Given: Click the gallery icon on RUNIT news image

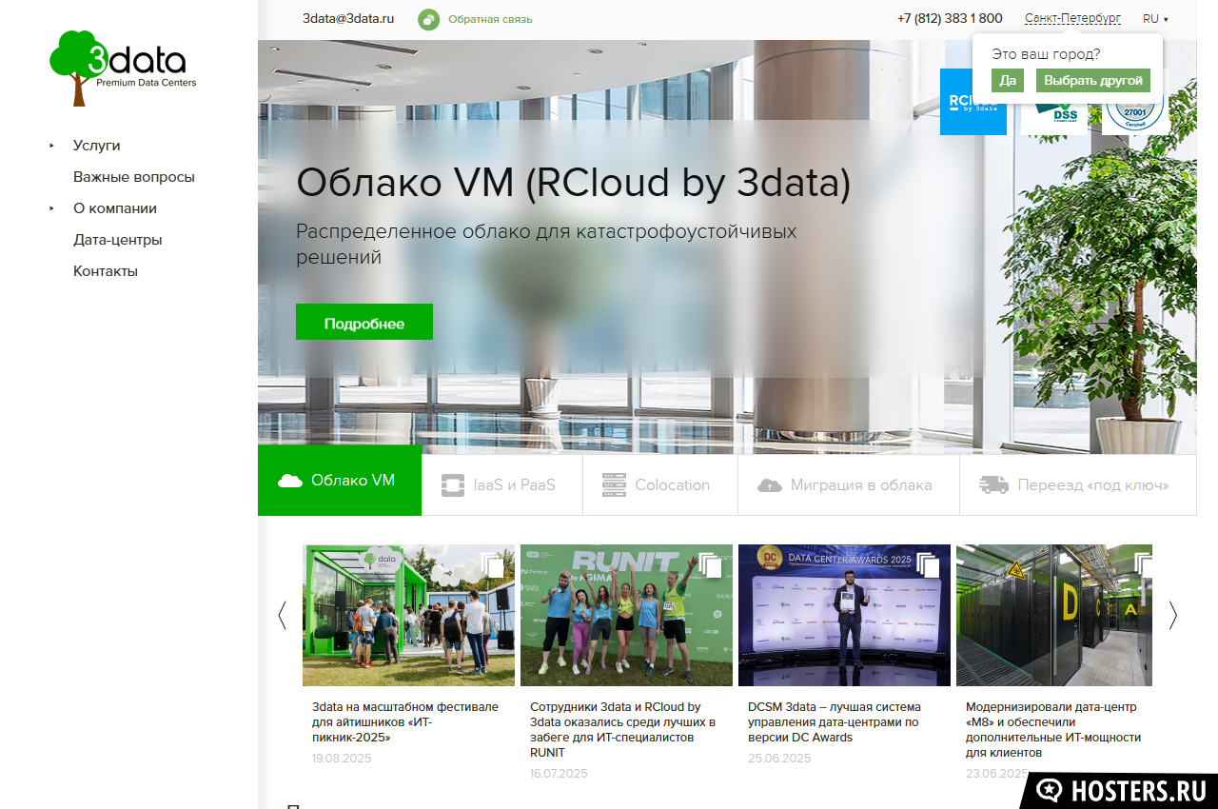Looking at the screenshot, I should [710, 565].
